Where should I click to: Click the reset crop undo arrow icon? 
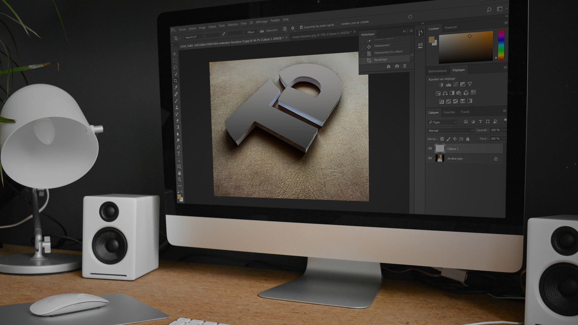pyautogui.click(x=410, y=17)
